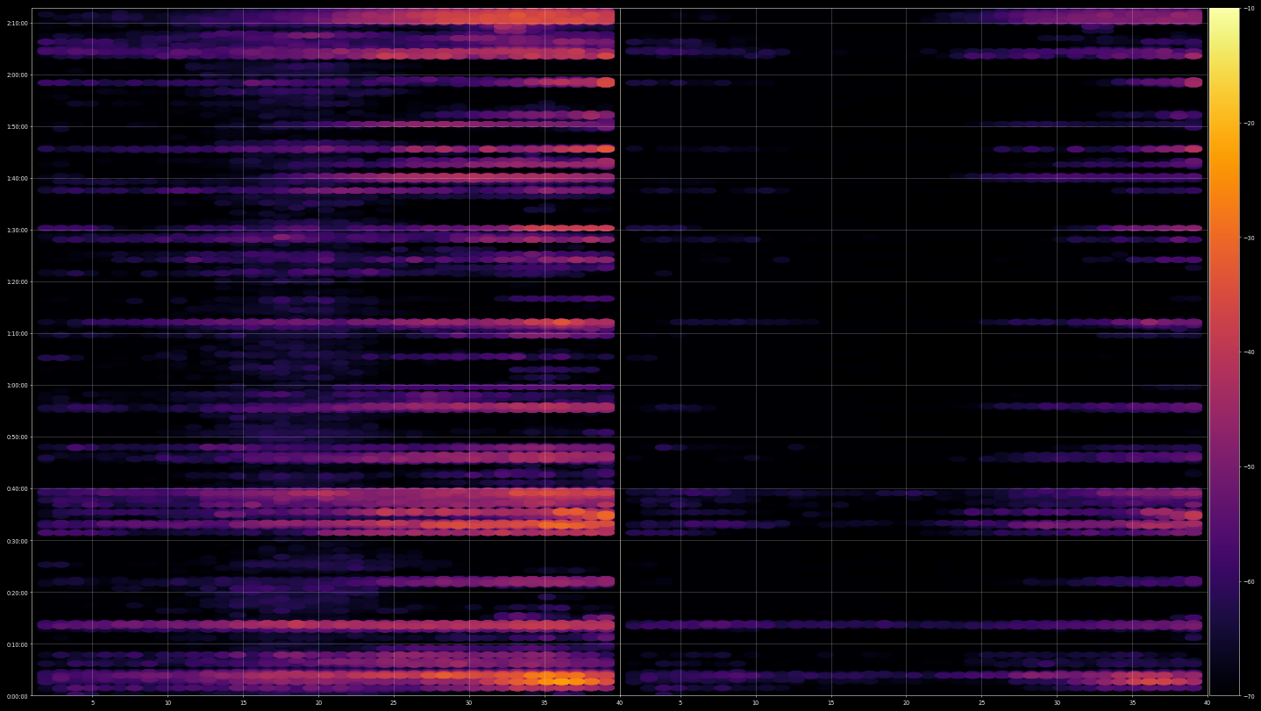Click the −10 colorbar tick label
This screenshot has height=711, width=1261.
point(1249,9)
